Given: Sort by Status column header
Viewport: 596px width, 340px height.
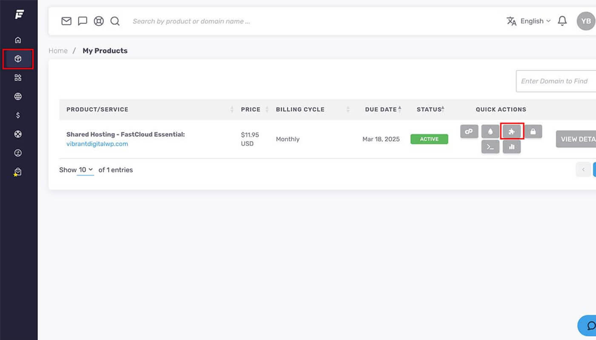Looking at the screenshot, I should (x=430, y=109).
